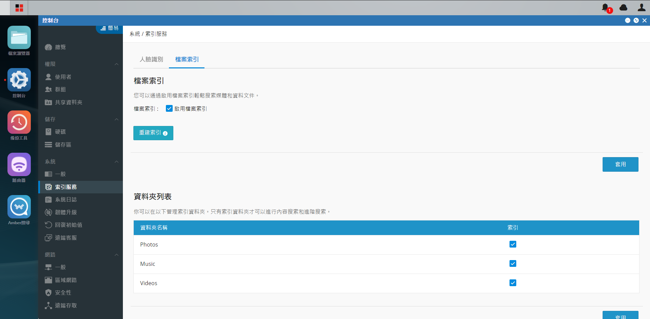Toggle 啟用檔案索引 checkbox
The height and width of the screenshot is (319, 650).
pyautogui.click(x=169, y=108)
